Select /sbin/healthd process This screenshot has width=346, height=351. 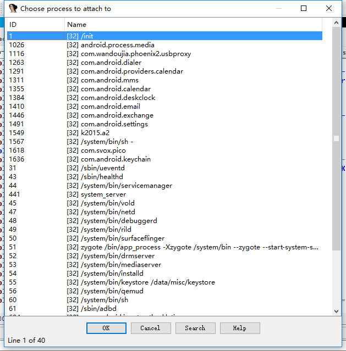[165, 177]
